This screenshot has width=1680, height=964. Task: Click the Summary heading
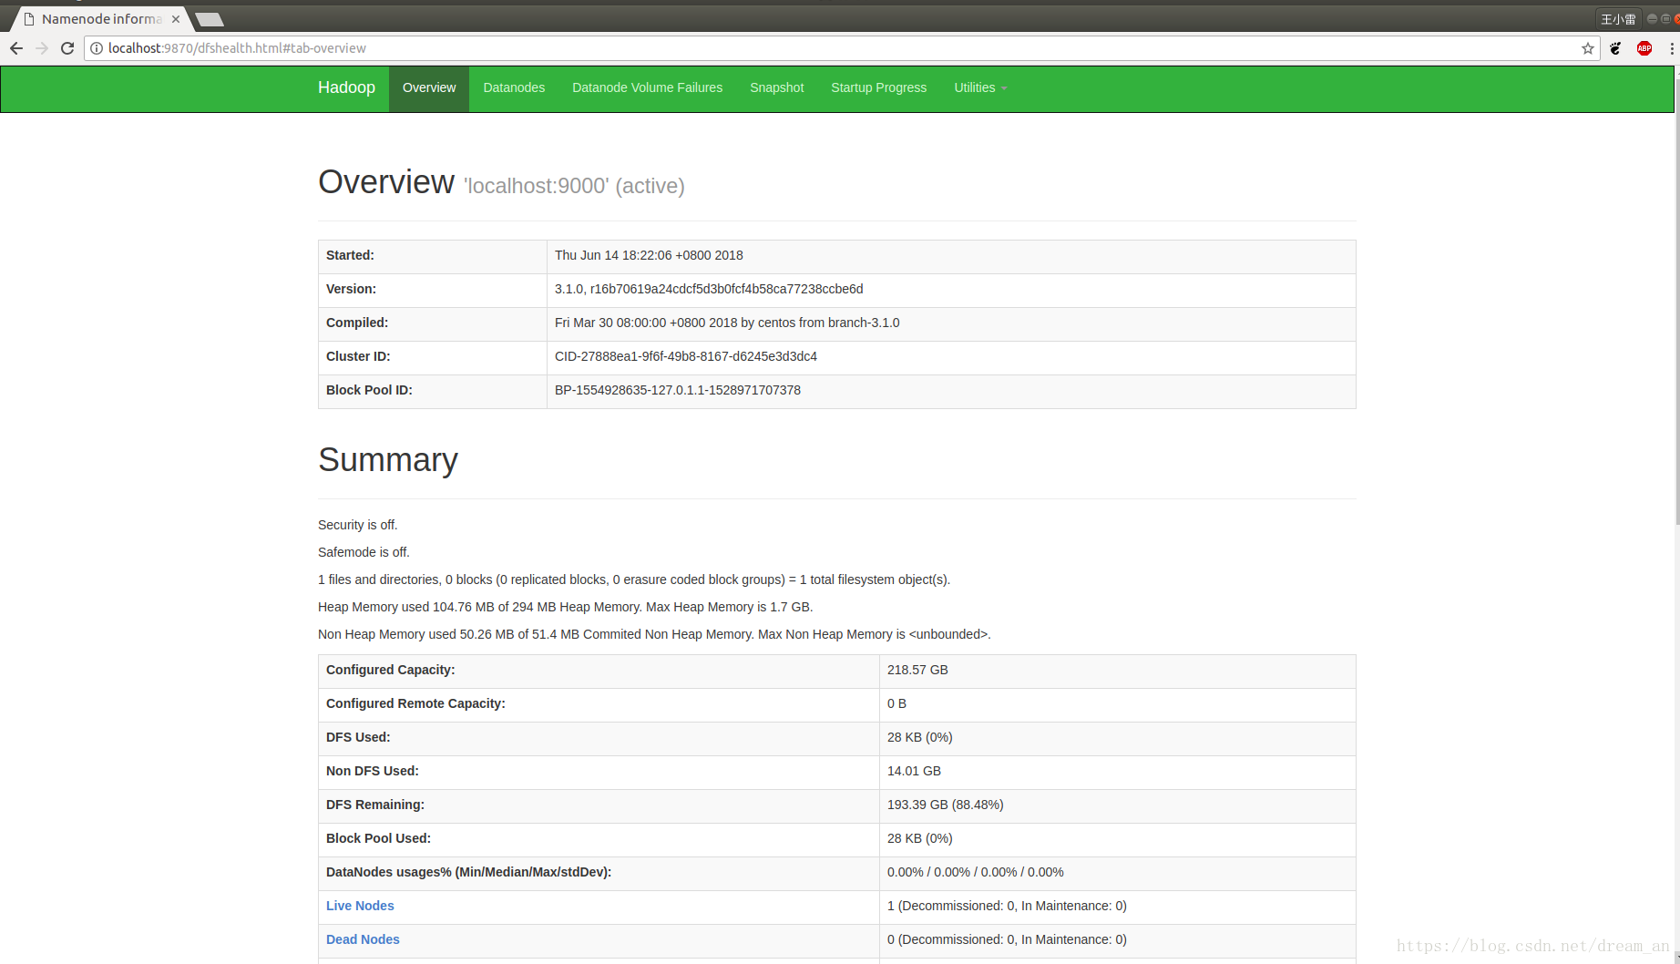tap(388, 460)
